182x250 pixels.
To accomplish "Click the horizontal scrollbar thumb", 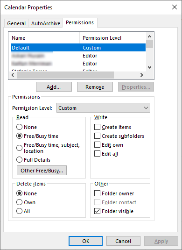I will tap(65, 75).
